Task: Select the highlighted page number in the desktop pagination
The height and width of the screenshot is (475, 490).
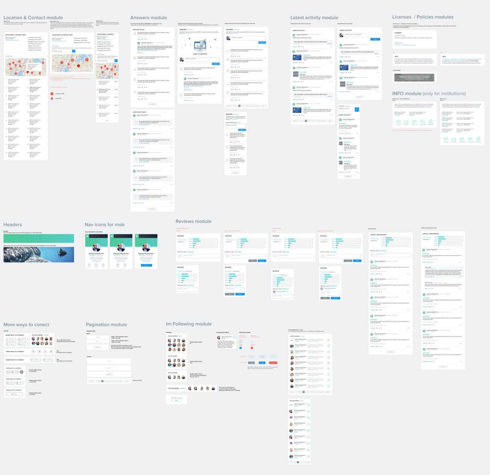Action: tap(103, 381)
